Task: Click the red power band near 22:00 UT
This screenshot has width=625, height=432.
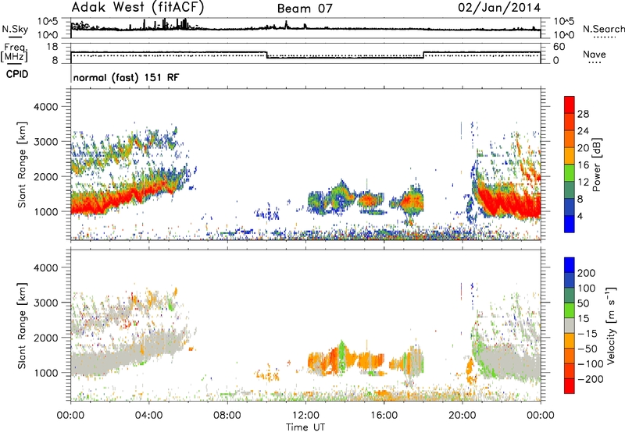Action: click(503, 204)
